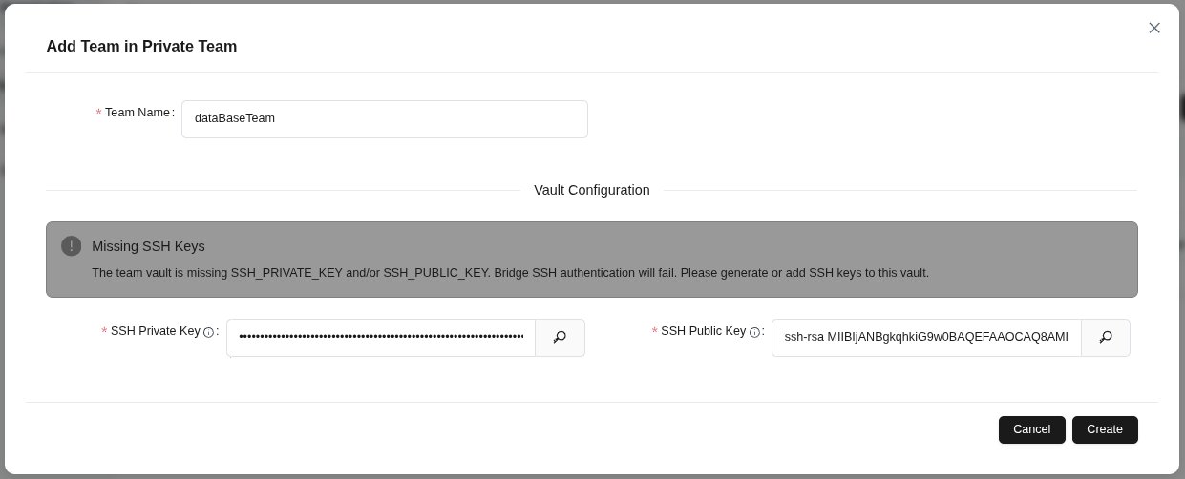This screenshot has width=1185, height=479.
Task: Click the SSH Private Key info icon
Action: point(208,333)
